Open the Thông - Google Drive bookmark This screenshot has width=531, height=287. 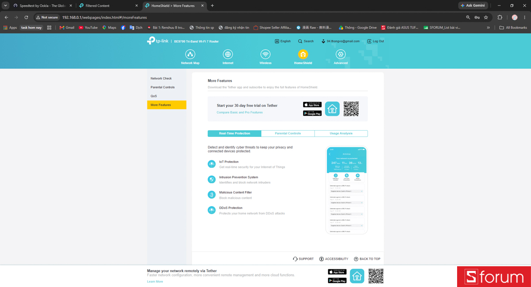(358, 27)
